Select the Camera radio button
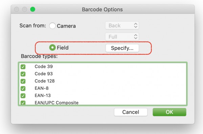 pos(52,26)
